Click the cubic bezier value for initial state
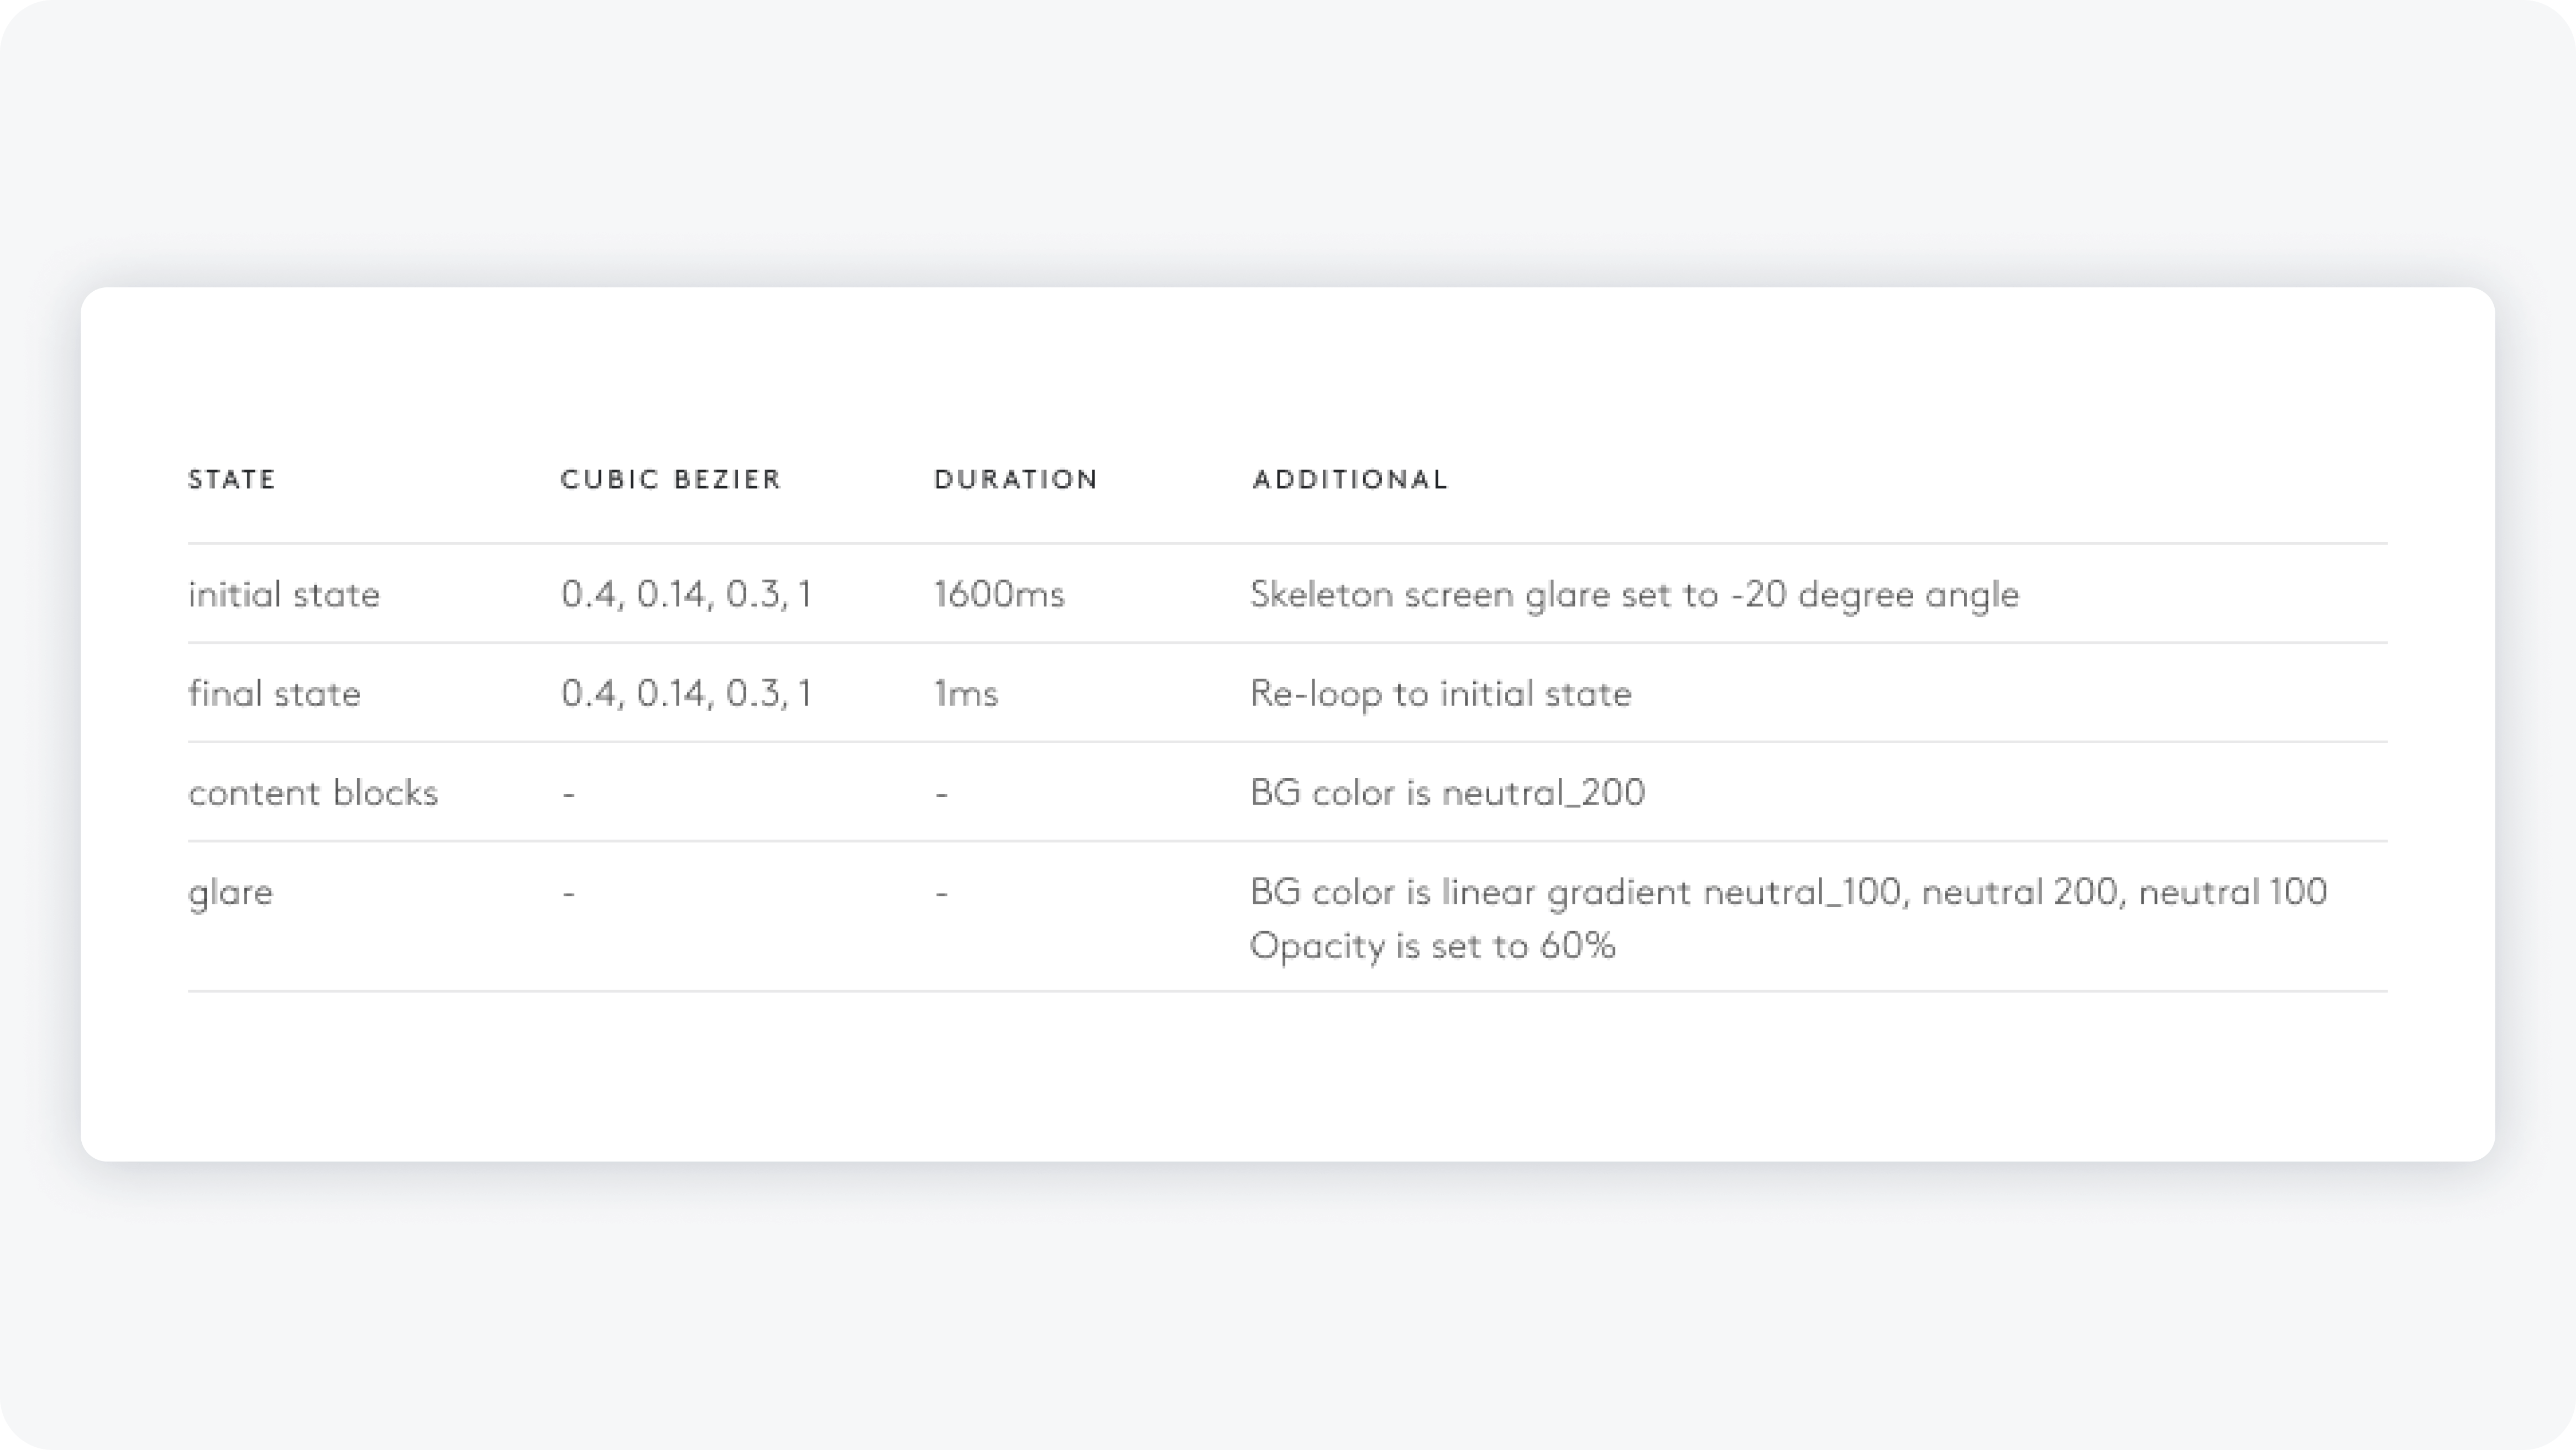 point(686,595)
